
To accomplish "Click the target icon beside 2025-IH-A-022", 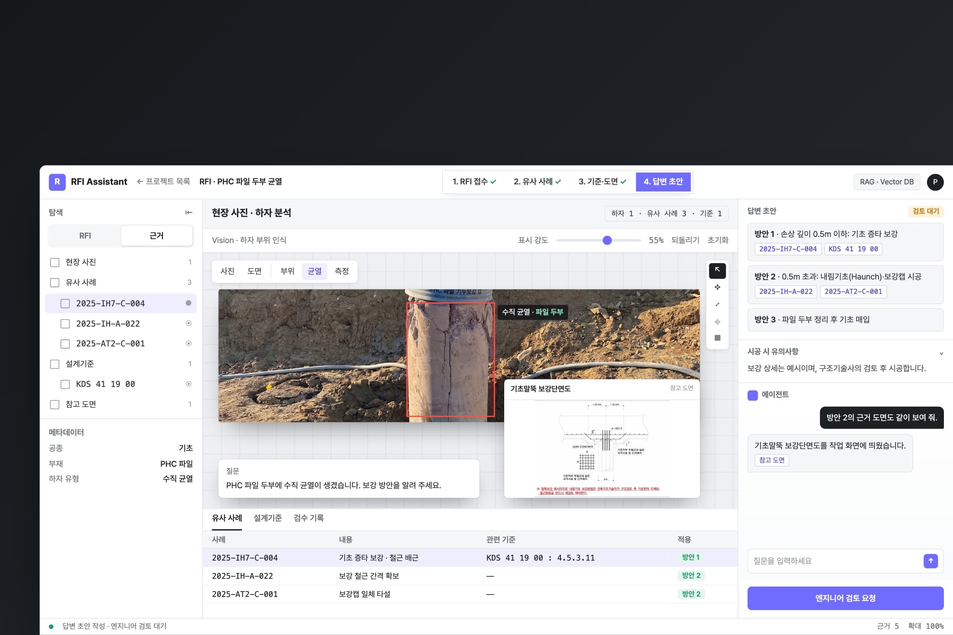I will pyautogui.click(x=189, y=323).
